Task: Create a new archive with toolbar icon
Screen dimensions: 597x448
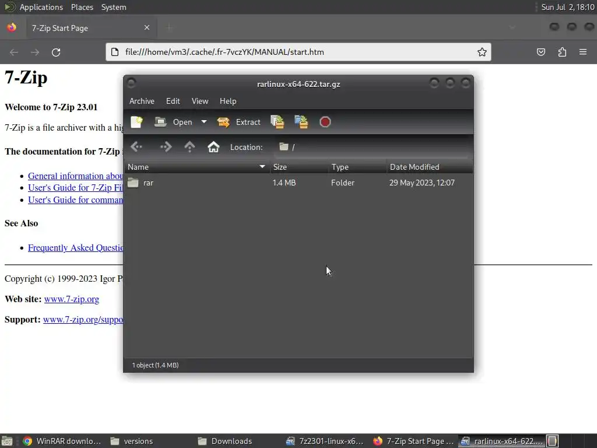Action: [136, 122]
